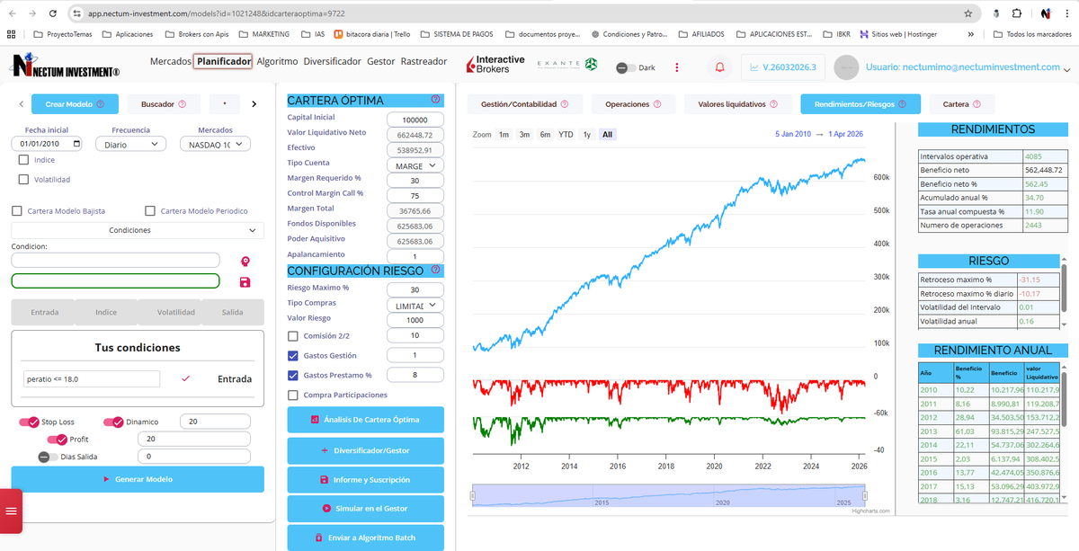Save condition with floppy disk icon
This screenshot has height=551, width=1079.
point(245,281)
